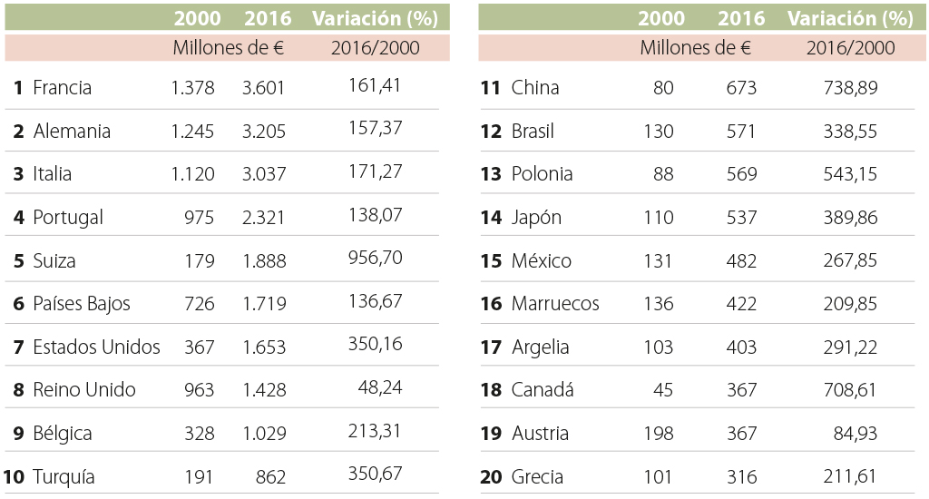The image size is (929, 499).
Task: Click the left table's Variación (%) header
Action: click(375, 18)
